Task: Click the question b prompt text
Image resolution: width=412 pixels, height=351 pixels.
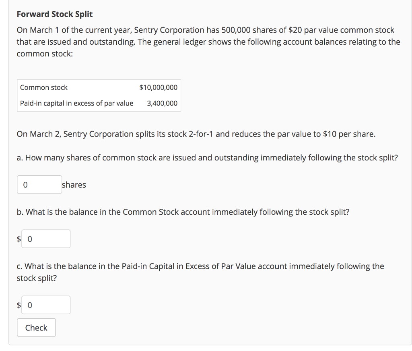Action: (x=183, y=212)
